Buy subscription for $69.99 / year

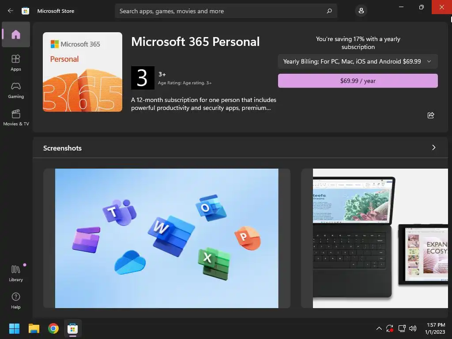(358, 81)
